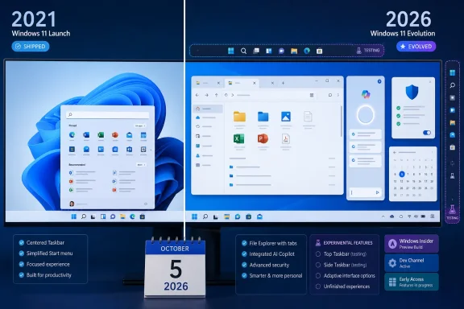Switch to the second File Explorer tab
This screenshot has height=309, width=464.
point(242,83)
